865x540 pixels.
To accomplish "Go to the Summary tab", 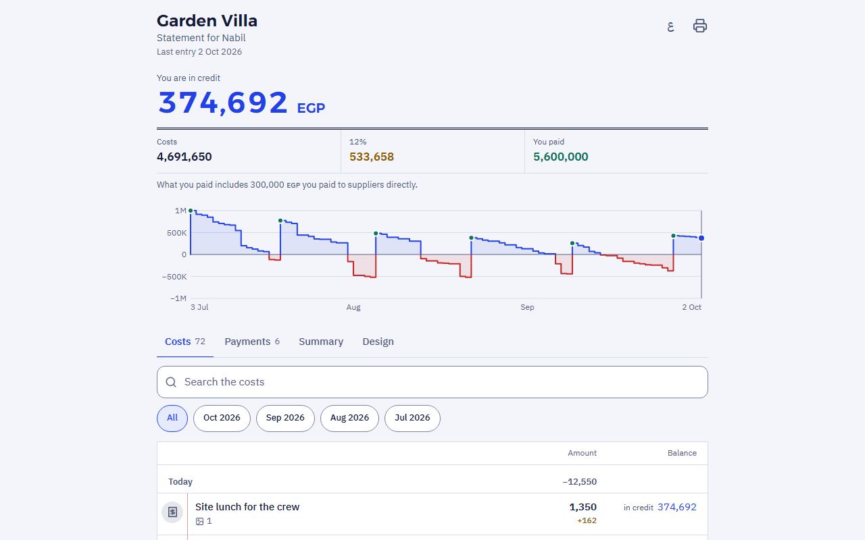I will 321,342.
